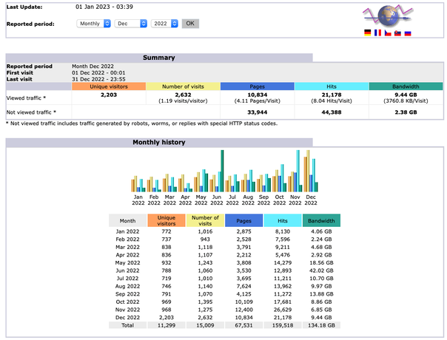447x340 pixels.
Task: Switch language using the German flag
Action: pos(368,33)
